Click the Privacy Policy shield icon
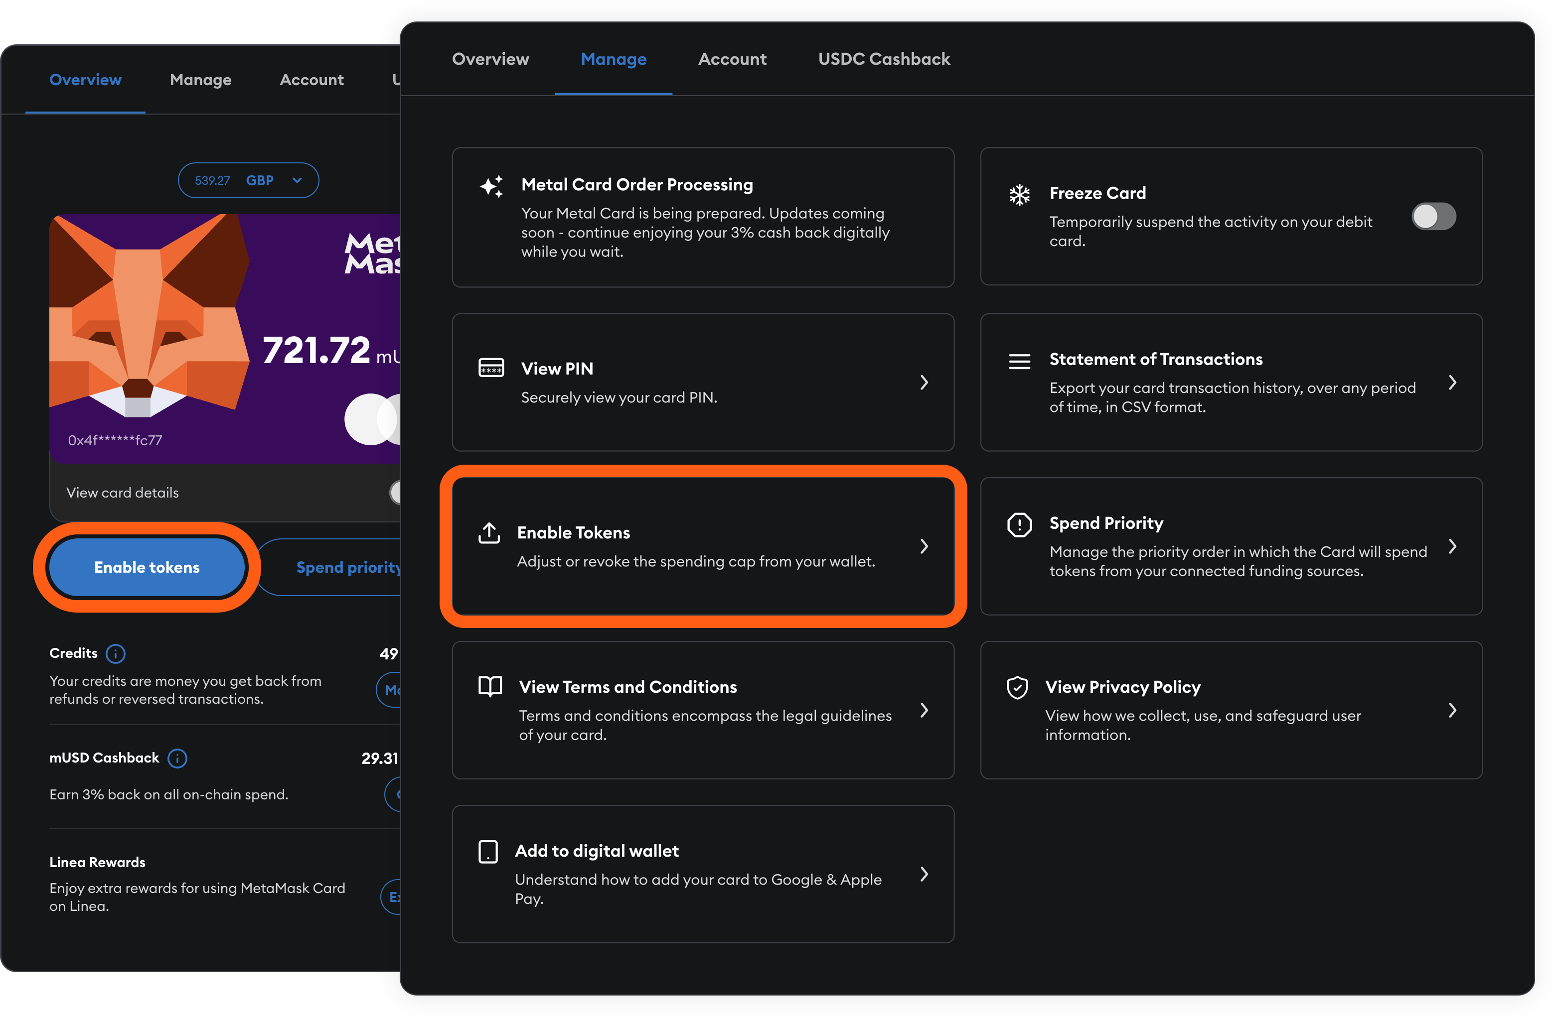Screen dimensions: 1556x1018 [1017, 687]
